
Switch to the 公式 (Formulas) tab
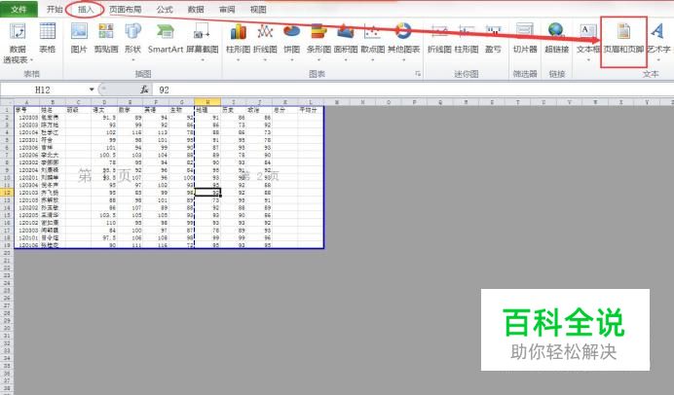(165, 9)
